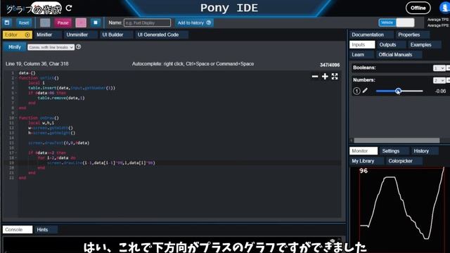Click the Minify button
Screen dimensions: 450x253
click(x=15, y=47)
